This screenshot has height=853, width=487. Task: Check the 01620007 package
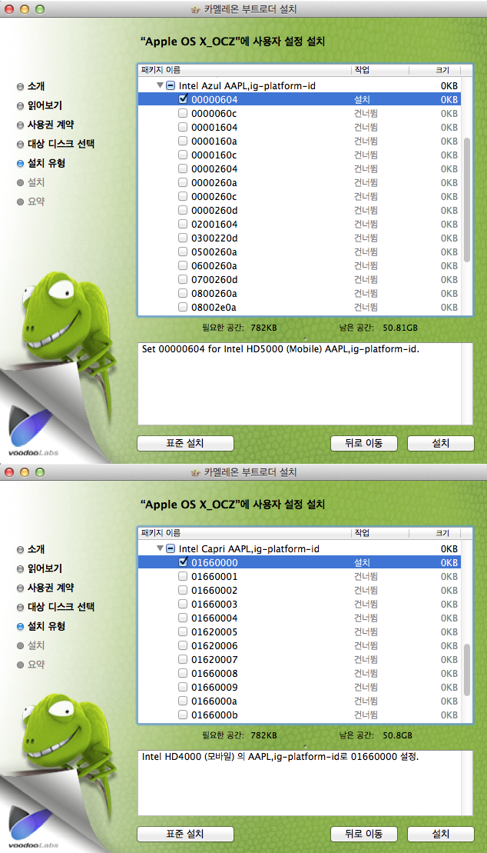[x=183, y=659]
